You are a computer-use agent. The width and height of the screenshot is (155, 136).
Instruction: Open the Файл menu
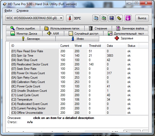coord(8,11)
